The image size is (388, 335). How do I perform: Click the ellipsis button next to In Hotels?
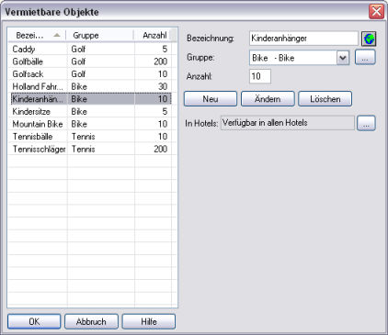click(x=366, y=123)
